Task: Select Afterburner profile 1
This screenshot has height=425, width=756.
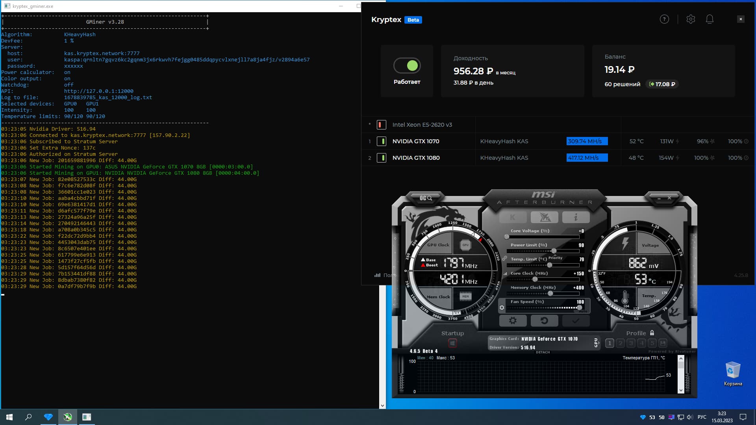Action: (610, 343)
